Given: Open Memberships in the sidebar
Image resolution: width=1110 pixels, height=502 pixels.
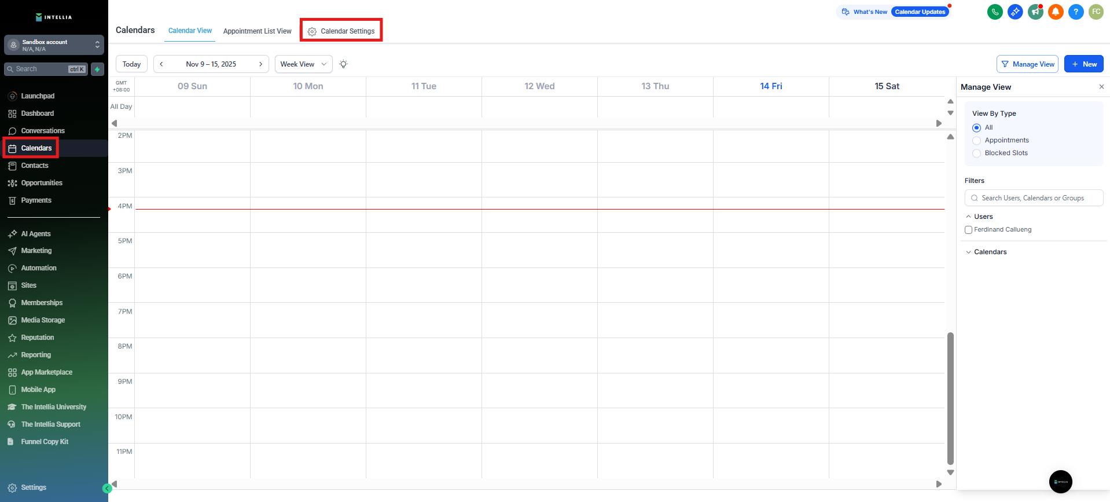Looking at the screenshot, I should coord(42,303).
